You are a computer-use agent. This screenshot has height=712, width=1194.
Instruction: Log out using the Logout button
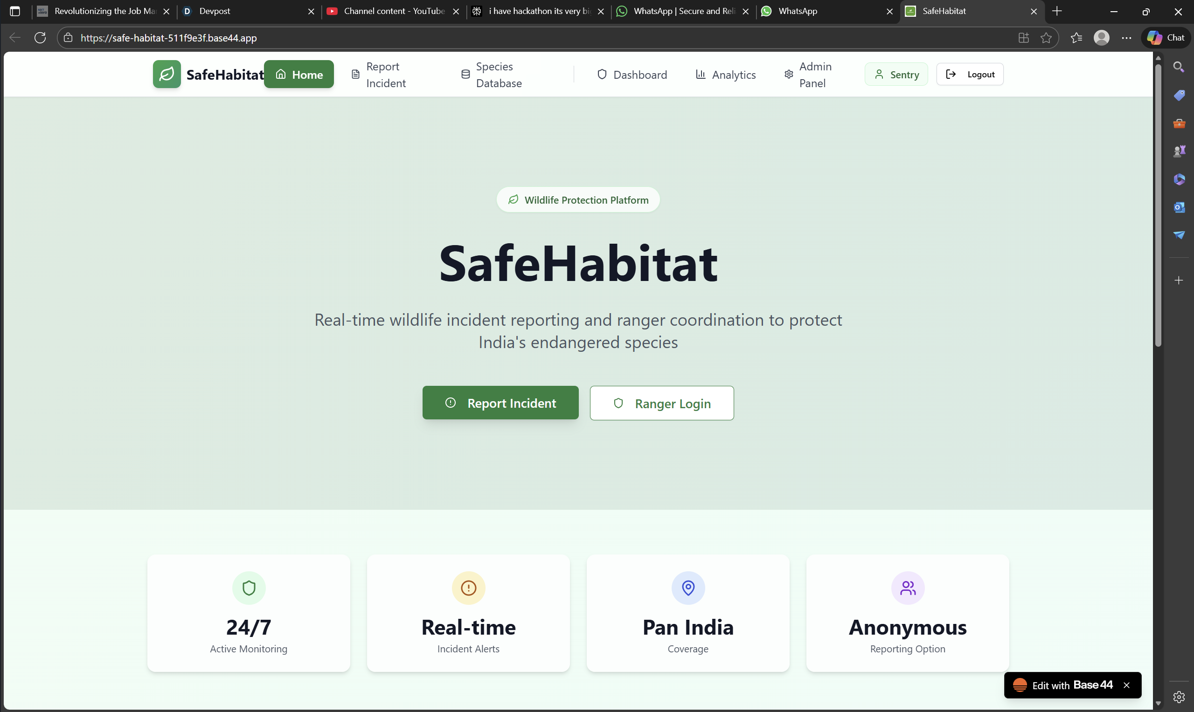coord(970,75)
